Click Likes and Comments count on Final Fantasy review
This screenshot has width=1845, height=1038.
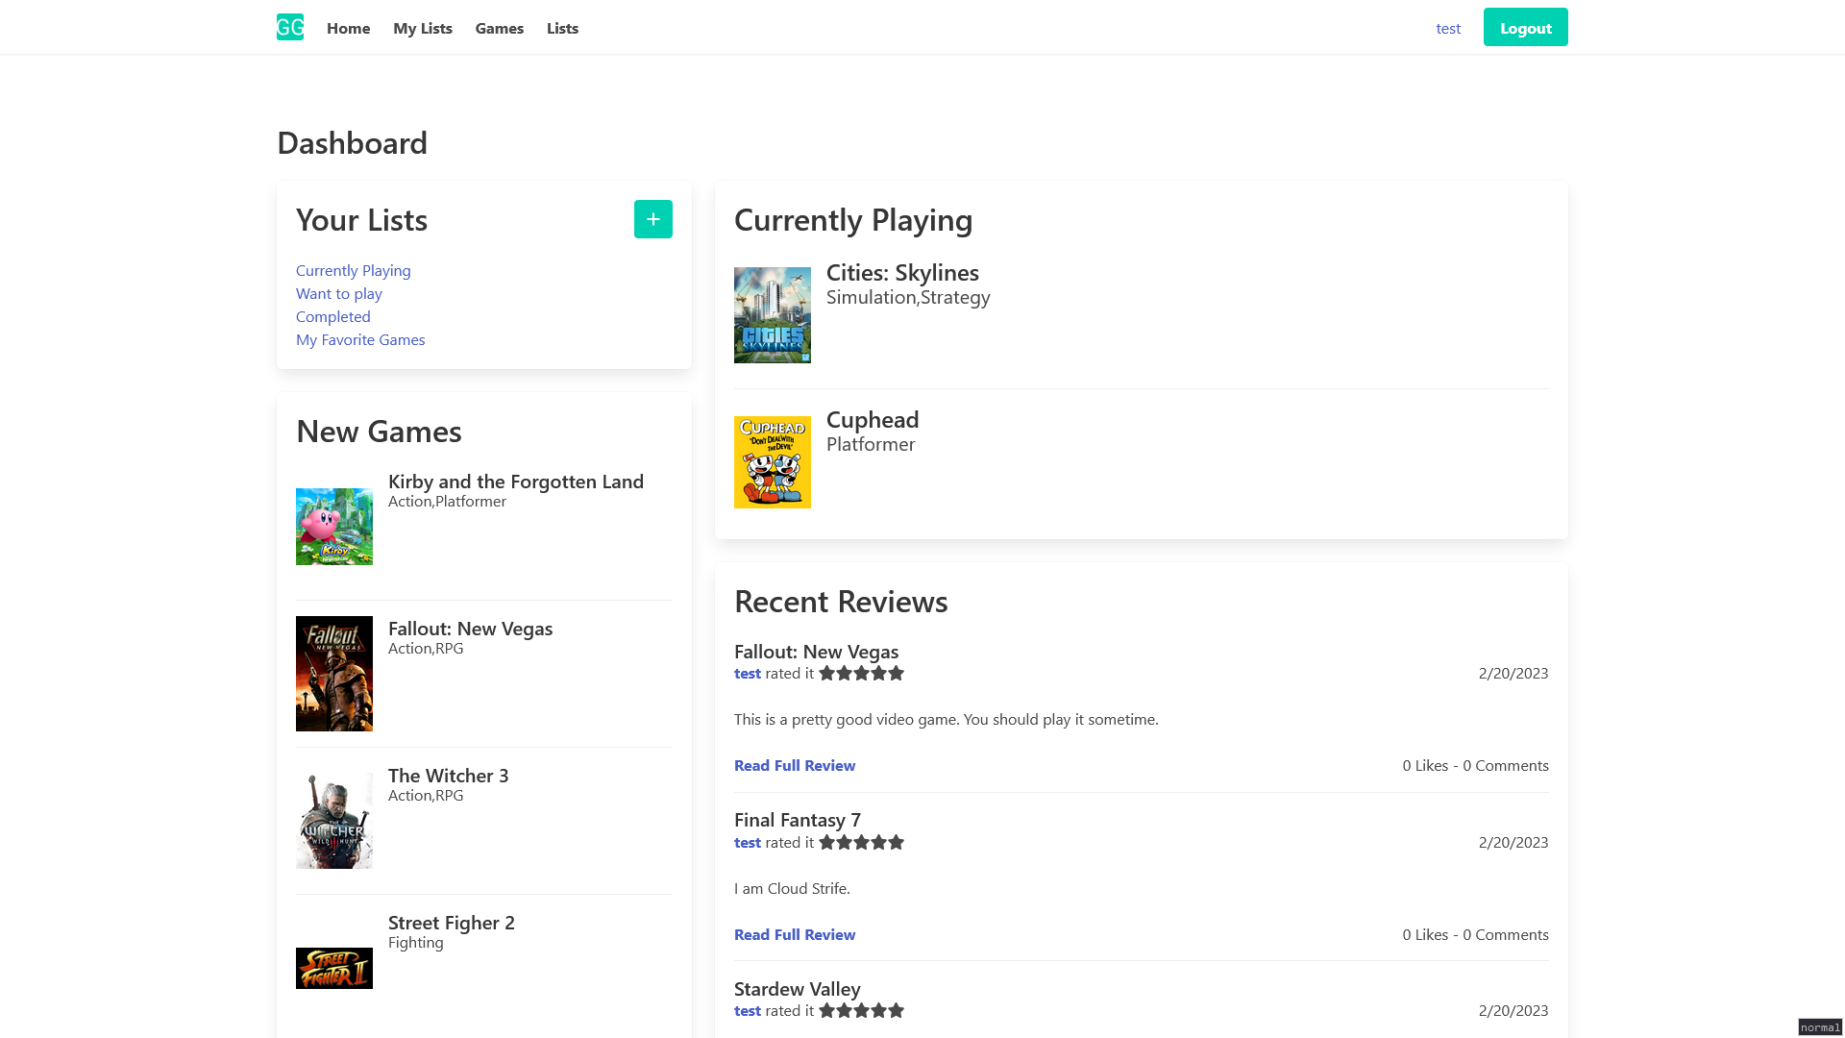1475,934
